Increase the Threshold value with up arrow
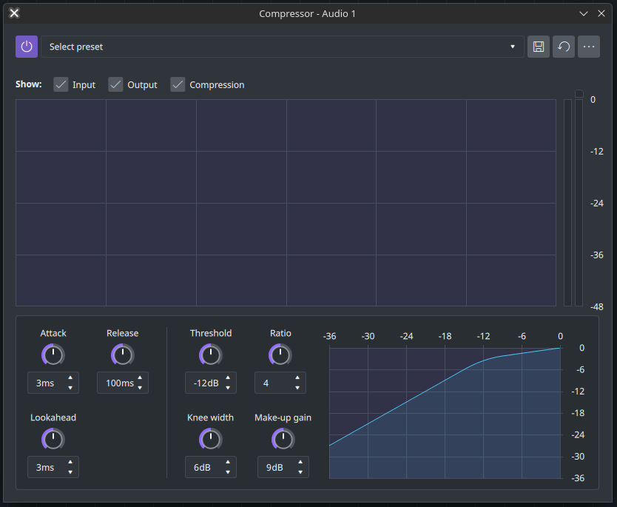Screen dimensions: 617x507 click(228, 377)
